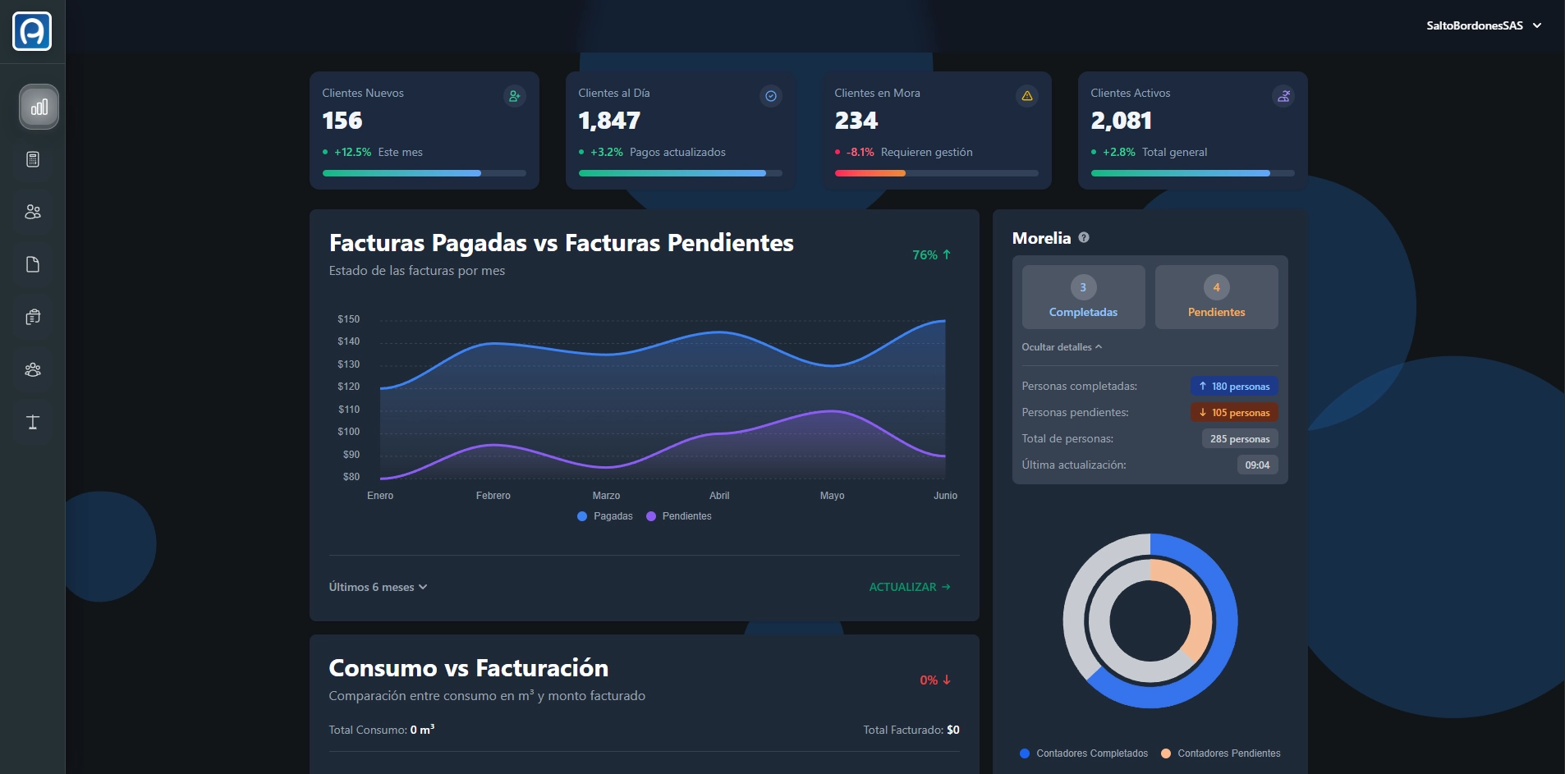Click the ACTUALIZAR link under the chart
1565x774 pixels.
tap(909, 587)
